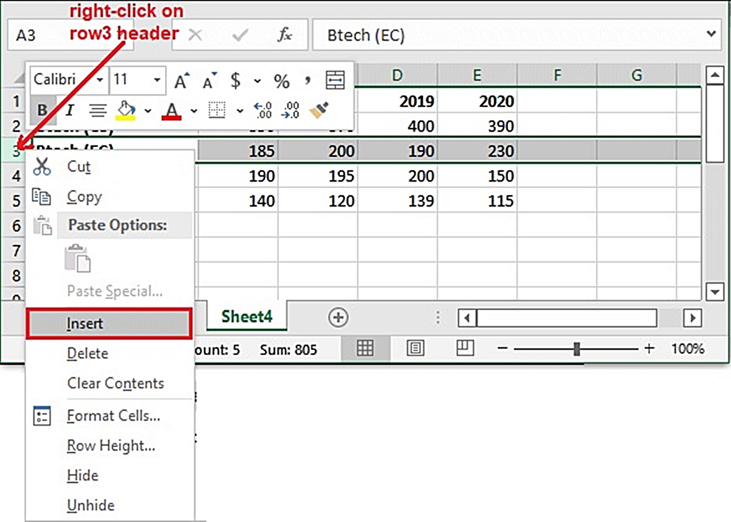Image resolution: width=731 pixels, height=522 pixels.
Task: Click the Center align icon in mini toolbar
Action: point(97,110)
